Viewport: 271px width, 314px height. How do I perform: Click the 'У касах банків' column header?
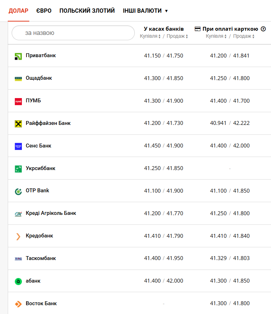pos(164,29)
